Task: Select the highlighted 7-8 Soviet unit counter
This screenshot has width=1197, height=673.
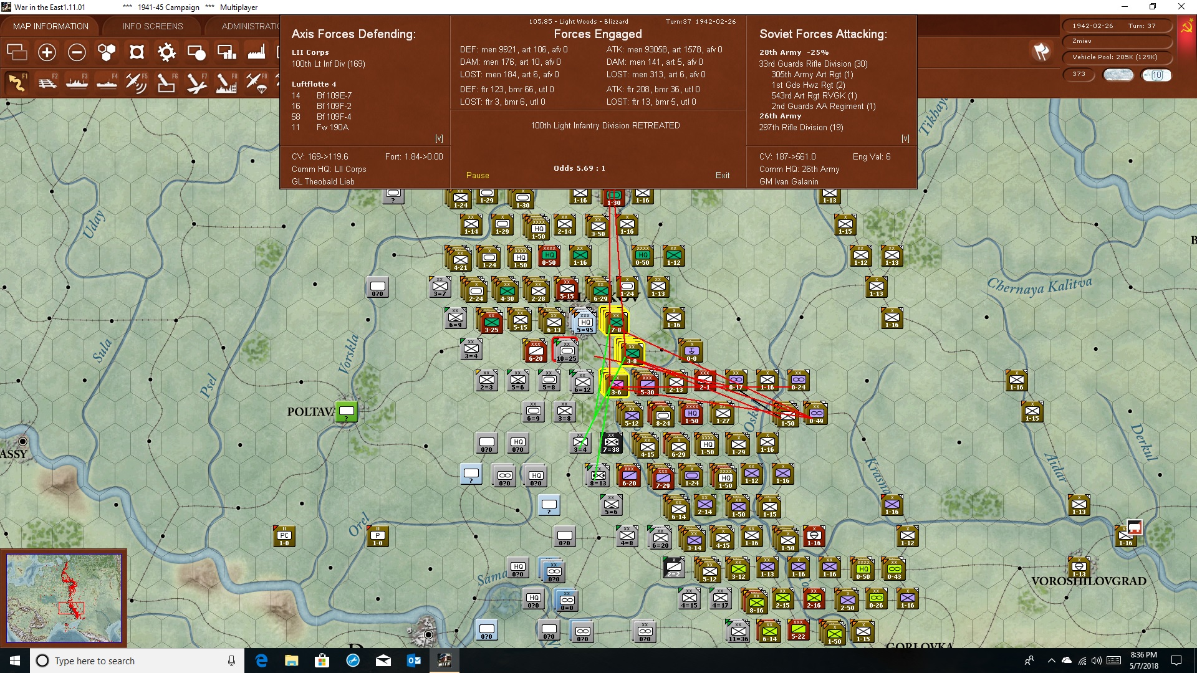Action: pos(616,323)
